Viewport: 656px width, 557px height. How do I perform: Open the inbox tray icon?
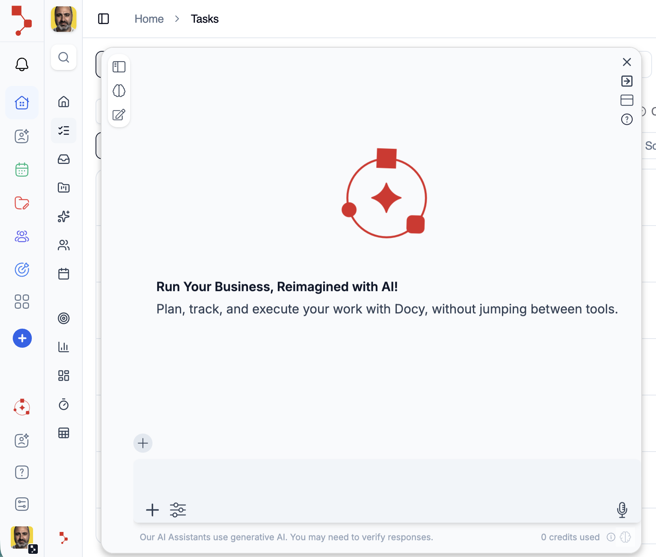pos(64,159)
